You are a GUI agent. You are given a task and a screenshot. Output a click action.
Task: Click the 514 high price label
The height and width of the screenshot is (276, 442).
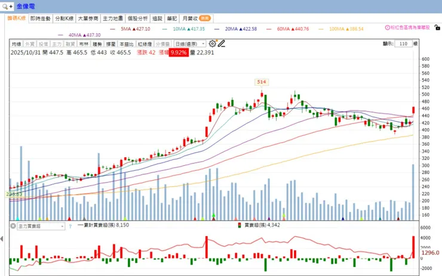261,82
